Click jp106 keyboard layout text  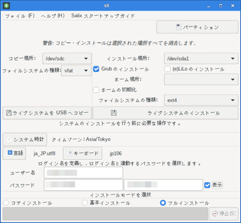116,154
